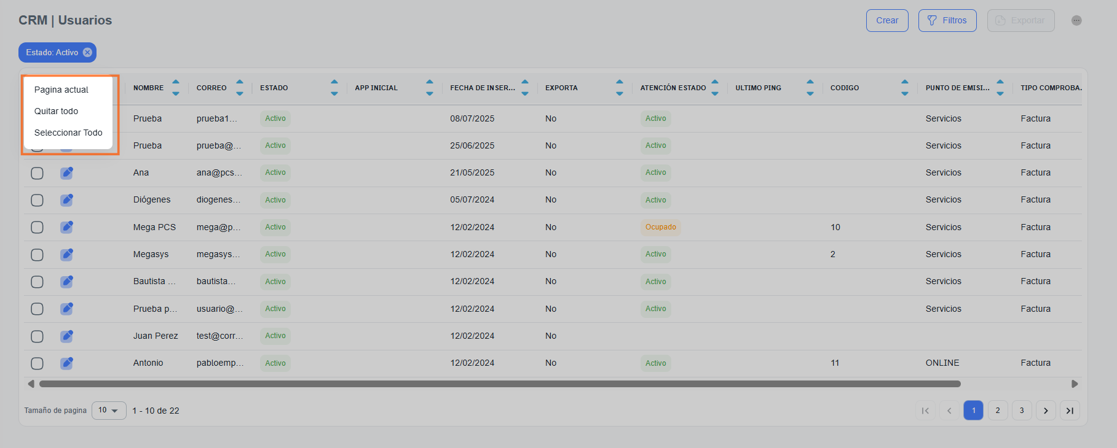Toggle sort on the CODIGO column
This screenshot has width=1117, height=448.
[904, 88]
